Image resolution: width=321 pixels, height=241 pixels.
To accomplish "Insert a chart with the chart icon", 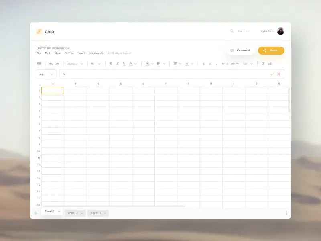I will point(269,63).
